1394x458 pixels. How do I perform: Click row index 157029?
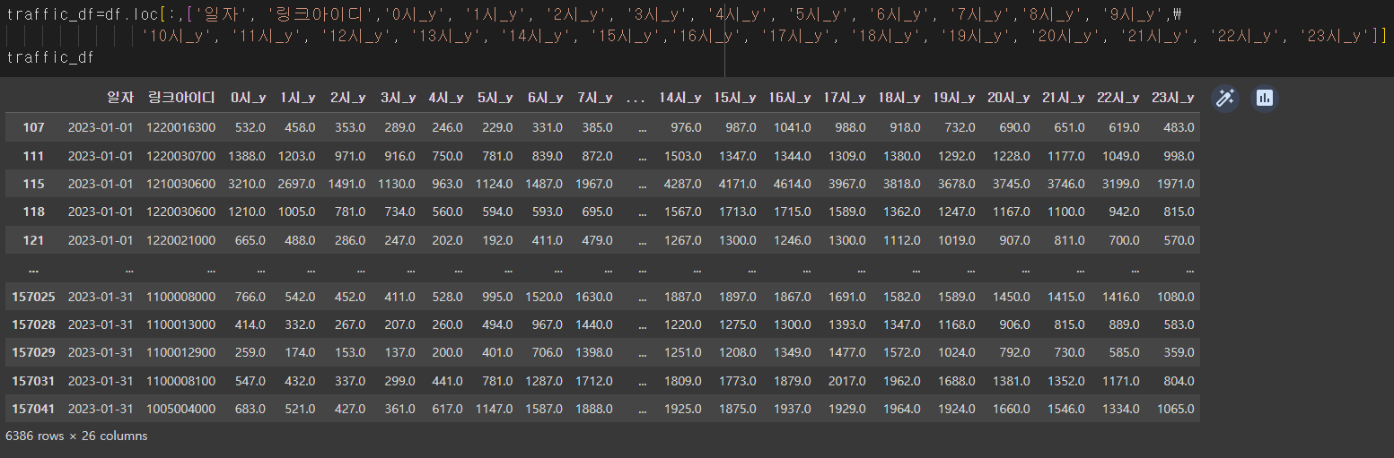pos(32,352)
